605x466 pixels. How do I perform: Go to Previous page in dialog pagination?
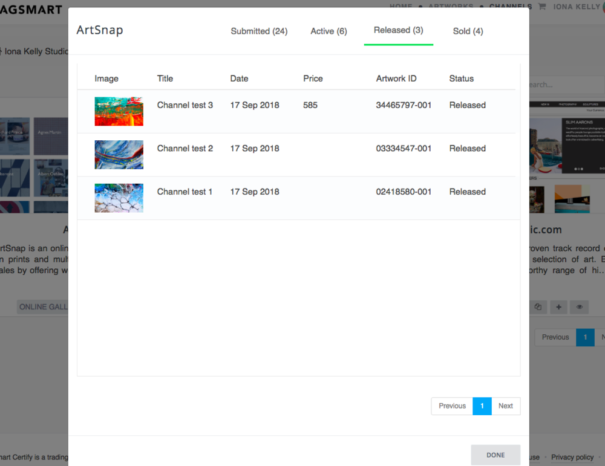click(x=452, y=406)
